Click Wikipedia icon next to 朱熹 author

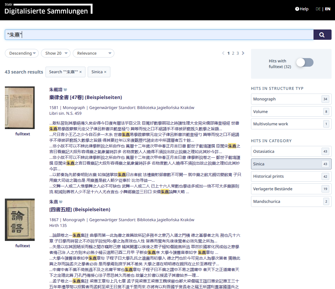(x=60, y=202)
